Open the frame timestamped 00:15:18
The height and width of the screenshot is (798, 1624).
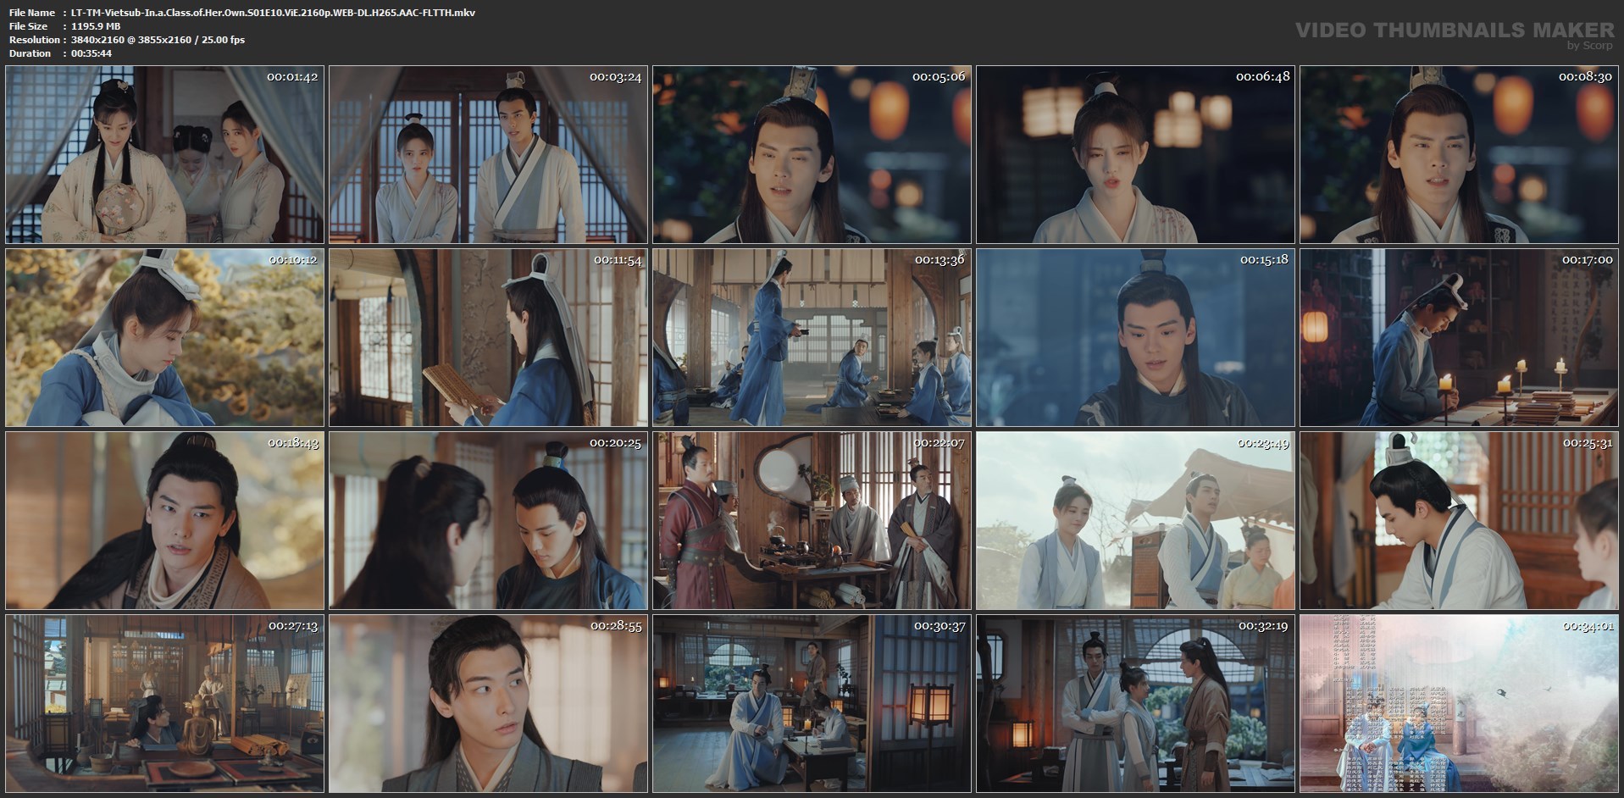pyautogui.click(x=1135, y=338)
